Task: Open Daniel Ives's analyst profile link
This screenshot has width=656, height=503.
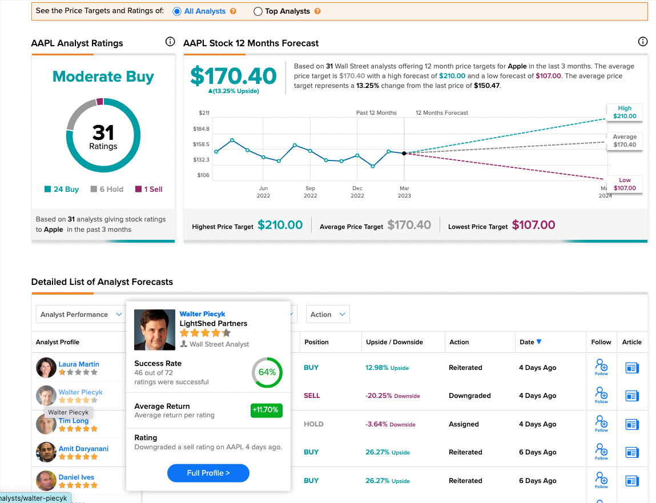Action: click(76, 477)
